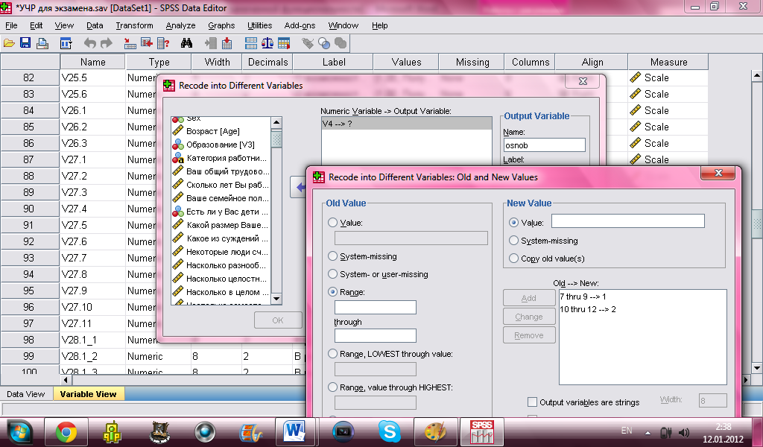763x447 pixels.
Task: Go to variable toolbar icon
Action: pyautogui.click(x=147, y=43)
